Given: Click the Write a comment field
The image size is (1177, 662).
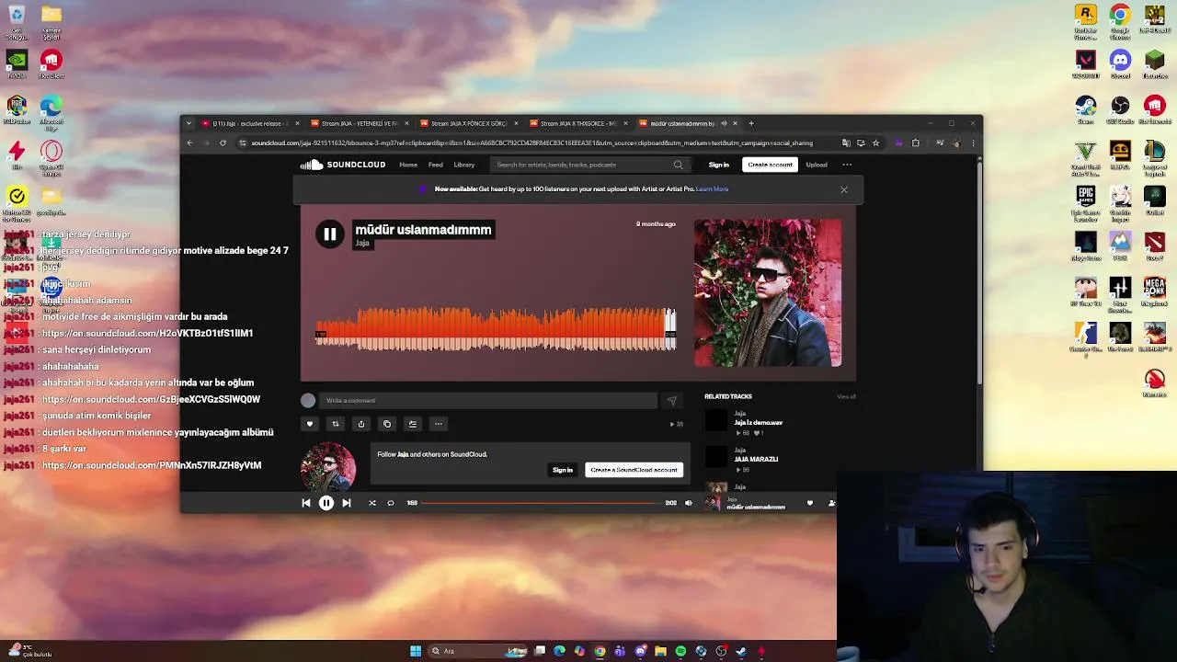Looking at the screenshot, I should [x=489, y=401].
